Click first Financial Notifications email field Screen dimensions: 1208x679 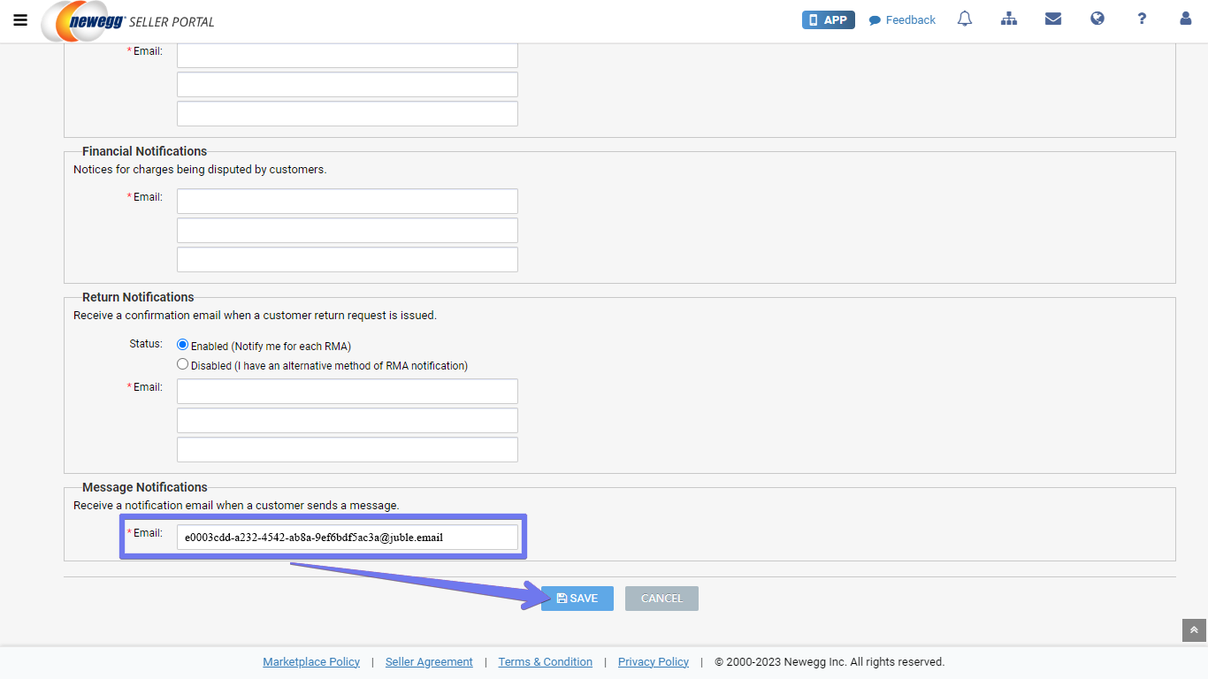(347, 201)
